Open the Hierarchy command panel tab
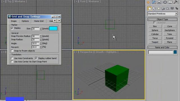This screenshot has width=180, height=101. click(159, 2)
